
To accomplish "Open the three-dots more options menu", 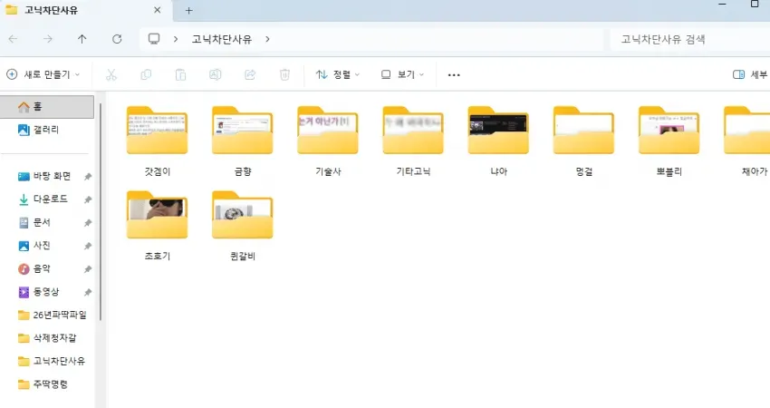I will point(454,74).
